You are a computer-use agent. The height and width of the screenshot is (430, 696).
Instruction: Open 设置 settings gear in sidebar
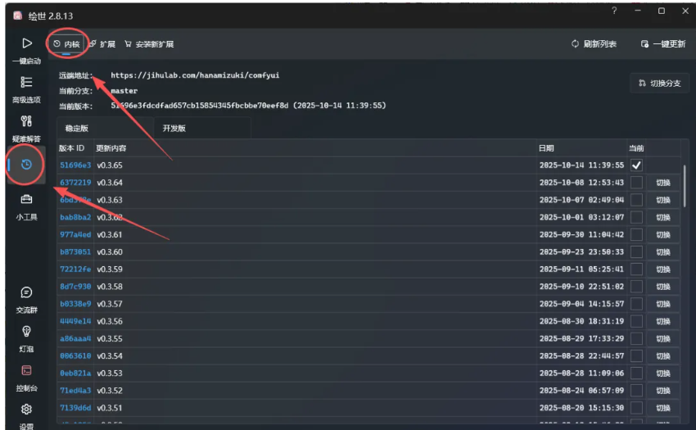26,413
